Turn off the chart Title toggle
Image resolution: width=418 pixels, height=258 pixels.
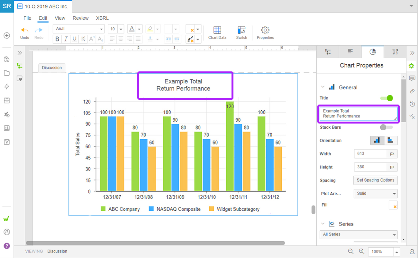pos(386,98)
